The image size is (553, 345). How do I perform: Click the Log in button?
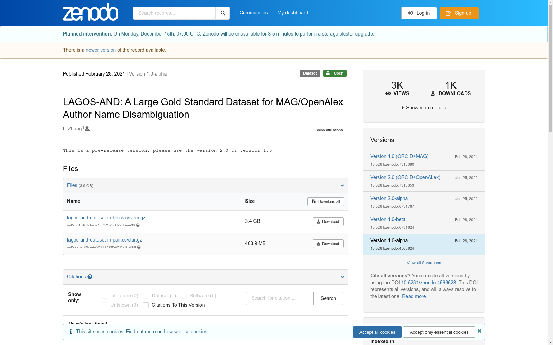(419, 13)
